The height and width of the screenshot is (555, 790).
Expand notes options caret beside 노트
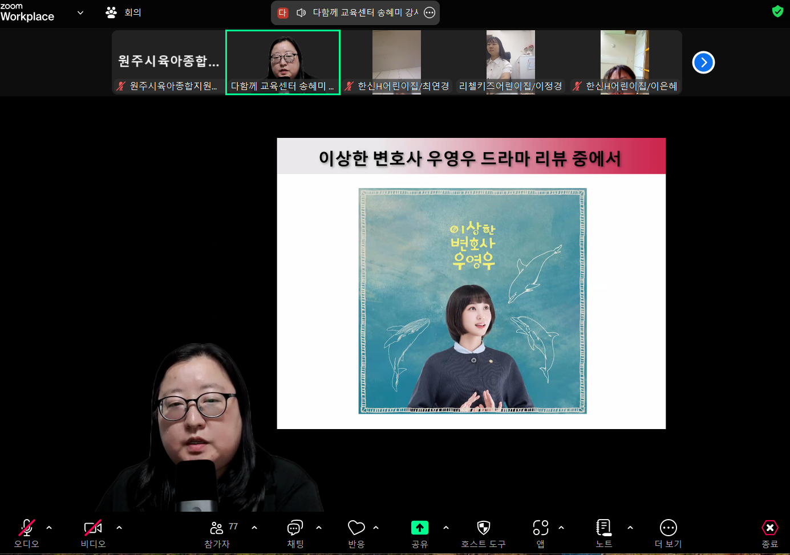tap(630, 528)
